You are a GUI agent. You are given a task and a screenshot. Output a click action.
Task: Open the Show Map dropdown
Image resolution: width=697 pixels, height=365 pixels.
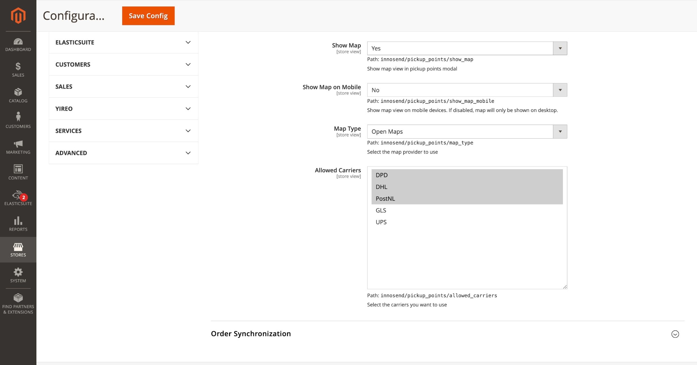560,48
